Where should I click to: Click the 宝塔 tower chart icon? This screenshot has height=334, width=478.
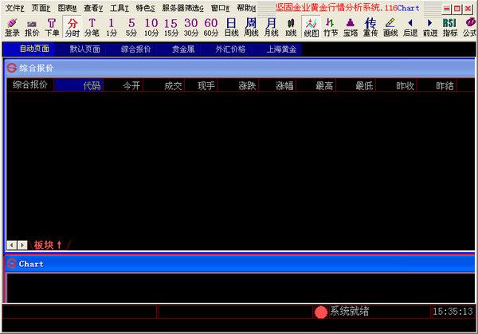351,27
